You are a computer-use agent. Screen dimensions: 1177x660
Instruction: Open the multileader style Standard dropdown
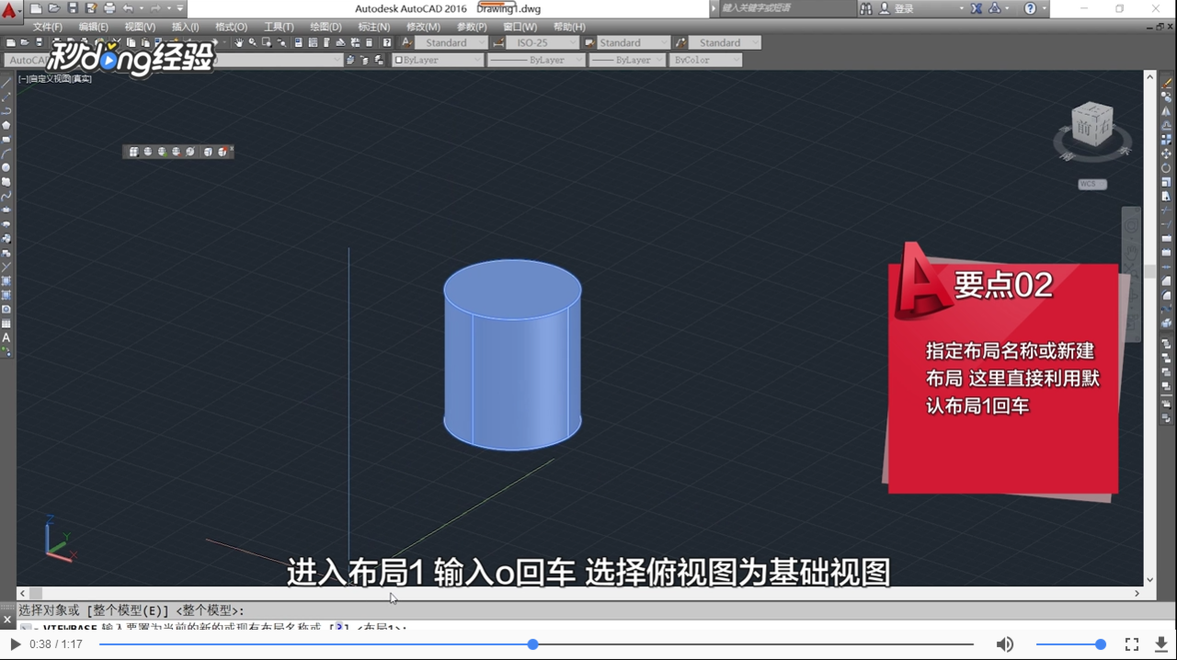(x=725, y=42)
